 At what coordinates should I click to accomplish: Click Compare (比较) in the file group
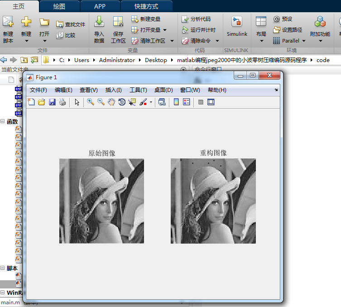(x=66, y=35)
